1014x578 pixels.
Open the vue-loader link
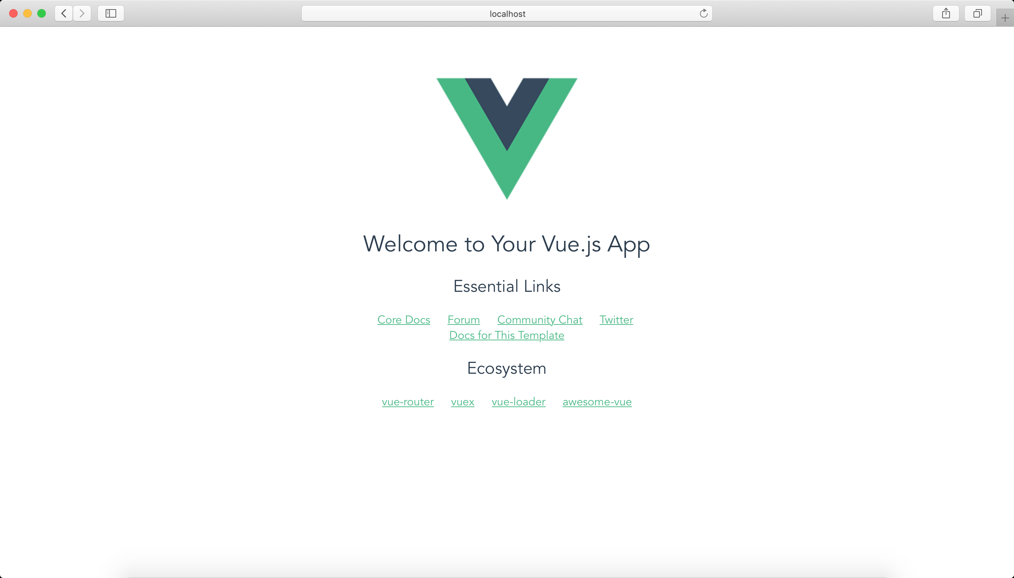click(x=518, y=402)
